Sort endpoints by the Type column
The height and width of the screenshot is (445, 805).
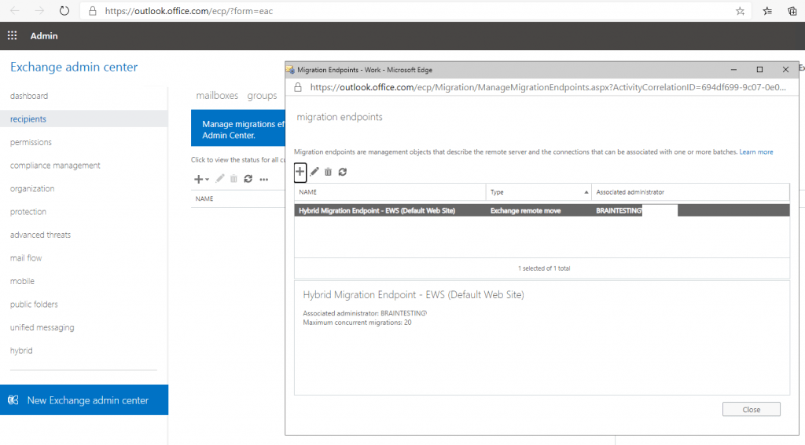539,191
